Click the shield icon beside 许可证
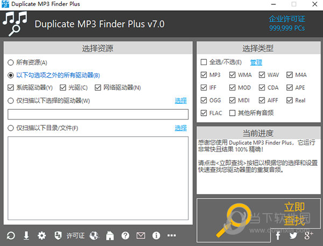The height and width of the screenshot is (246, 323). click(58, 235)
